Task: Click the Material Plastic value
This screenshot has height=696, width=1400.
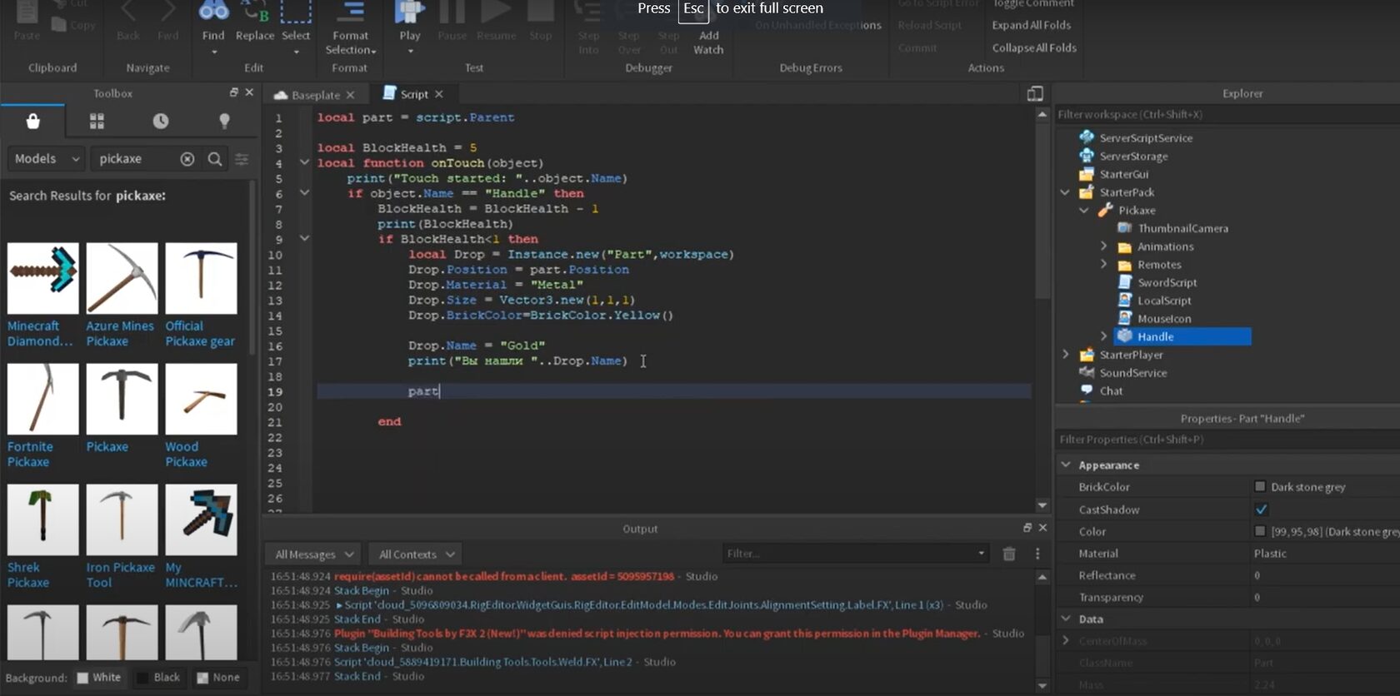Action: (1270, 554)
